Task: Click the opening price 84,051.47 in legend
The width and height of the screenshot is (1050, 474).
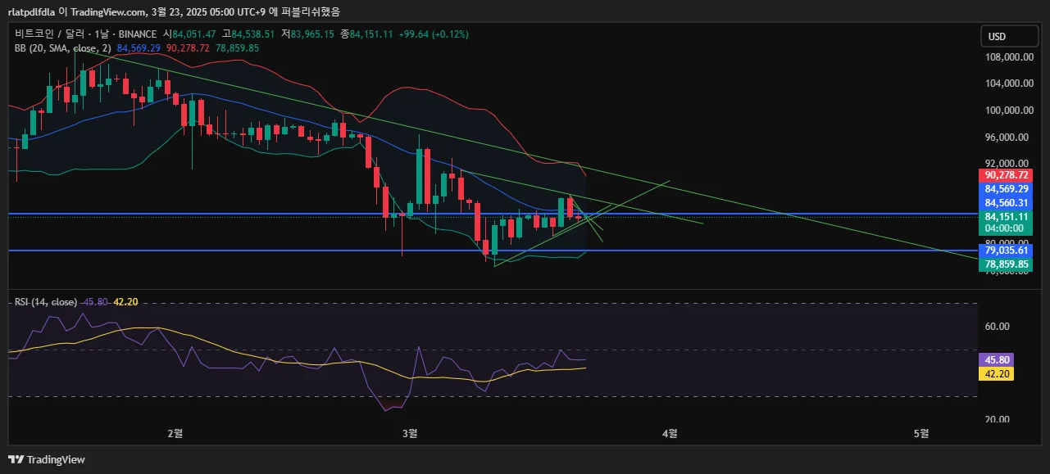Action: pyautogui.click(x=194, y=34)
